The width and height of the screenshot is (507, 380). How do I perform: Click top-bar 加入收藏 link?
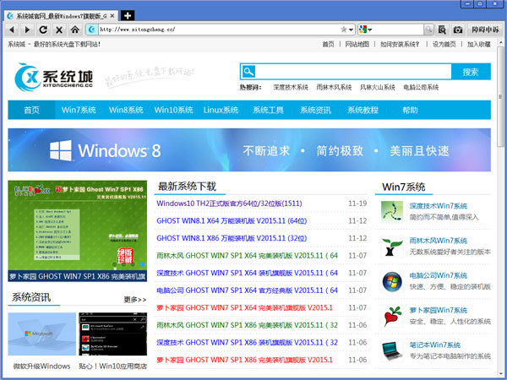pyautogui.click(x=479, y=44)
